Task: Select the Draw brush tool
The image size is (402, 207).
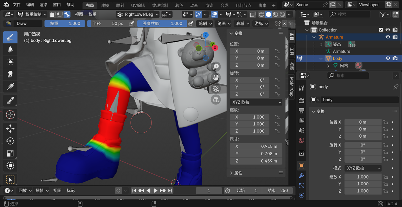Action: click(10, 37)
